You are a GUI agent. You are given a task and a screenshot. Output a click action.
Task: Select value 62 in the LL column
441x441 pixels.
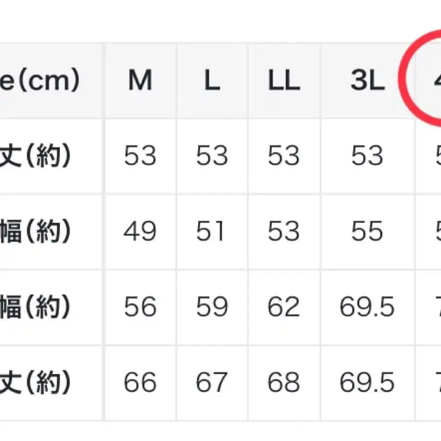[284, 308]
